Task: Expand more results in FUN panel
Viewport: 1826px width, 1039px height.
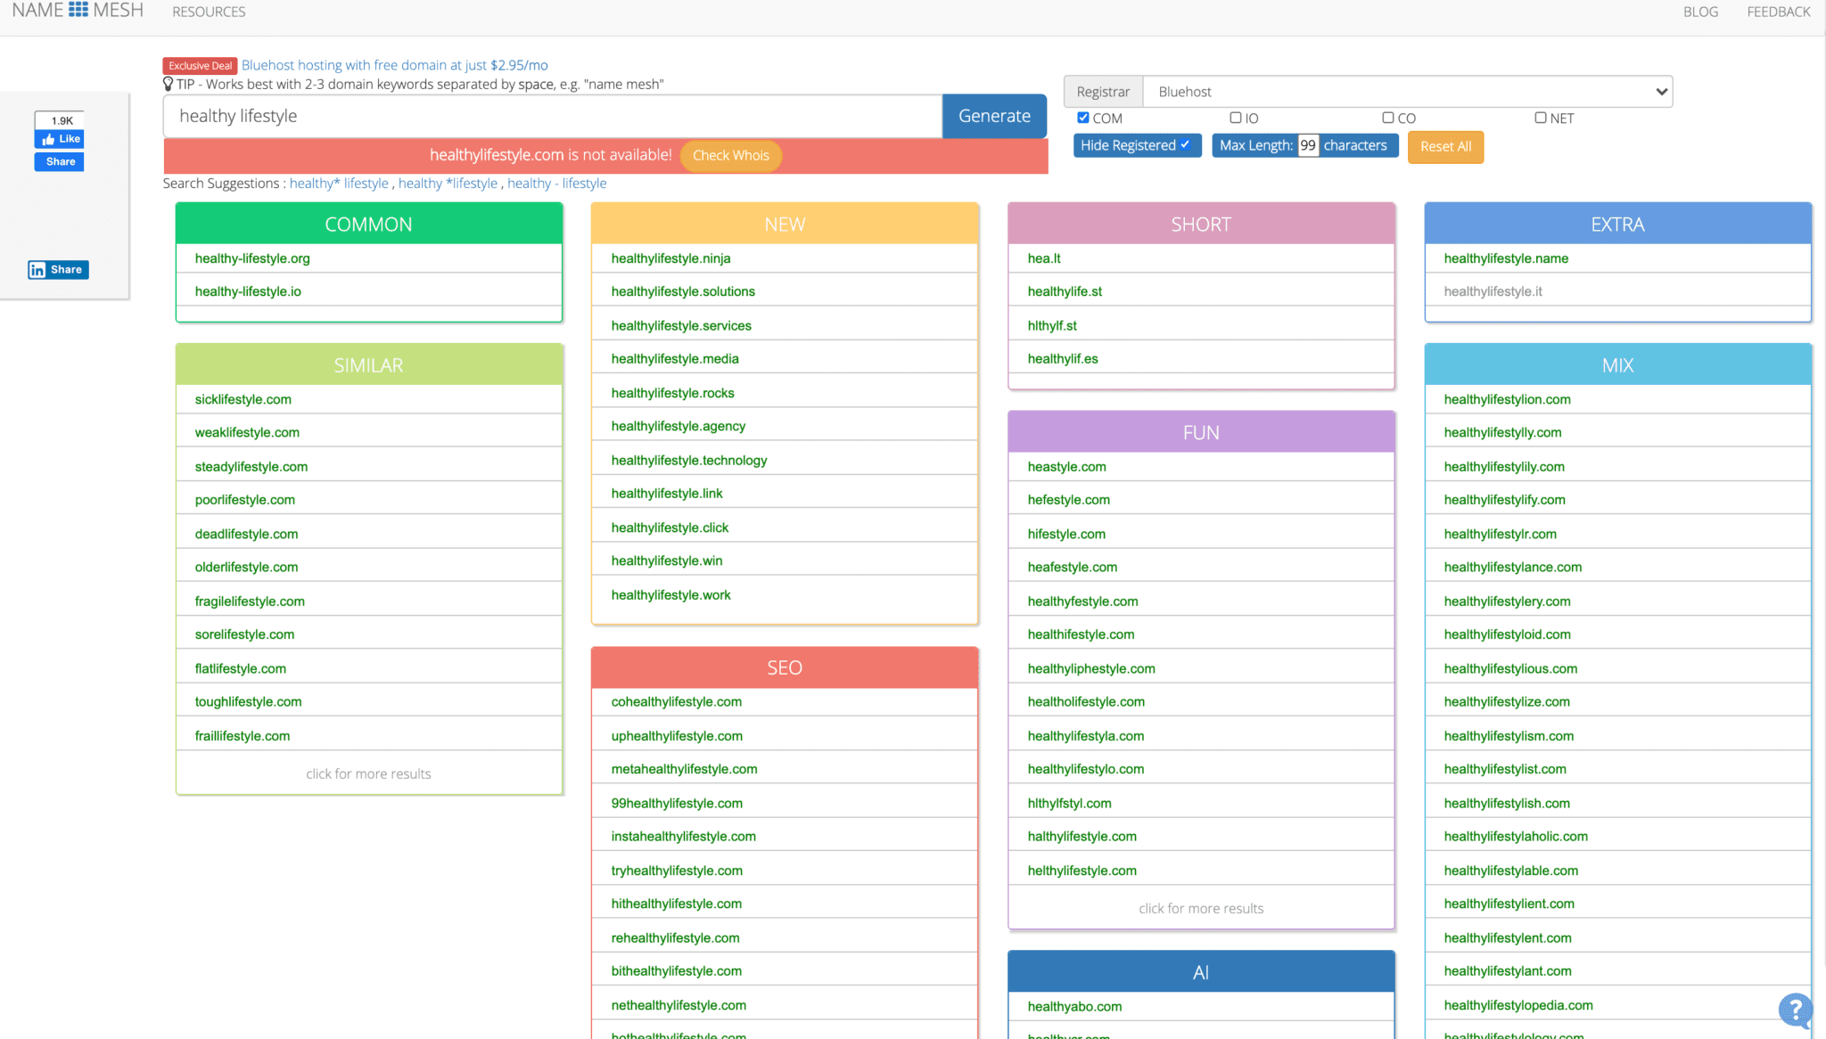Action: click(x=1200, y=908)
